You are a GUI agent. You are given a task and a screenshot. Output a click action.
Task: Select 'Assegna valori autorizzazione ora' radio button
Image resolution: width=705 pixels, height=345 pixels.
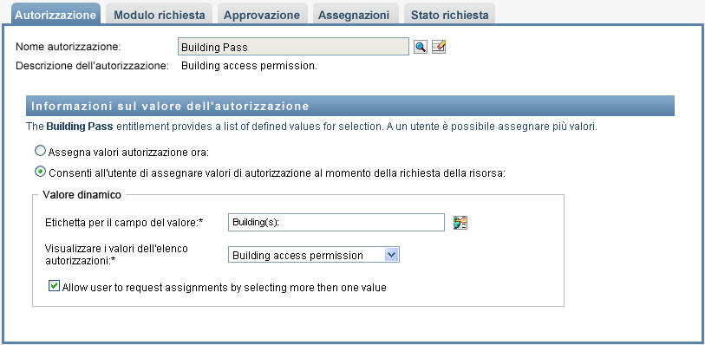coord(41,151)
